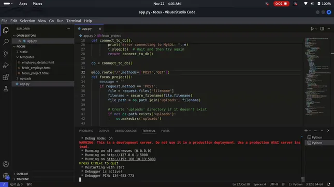Switch to the Problems panel tab
Screen dimensions: 334x187
(x=86, y=131)
